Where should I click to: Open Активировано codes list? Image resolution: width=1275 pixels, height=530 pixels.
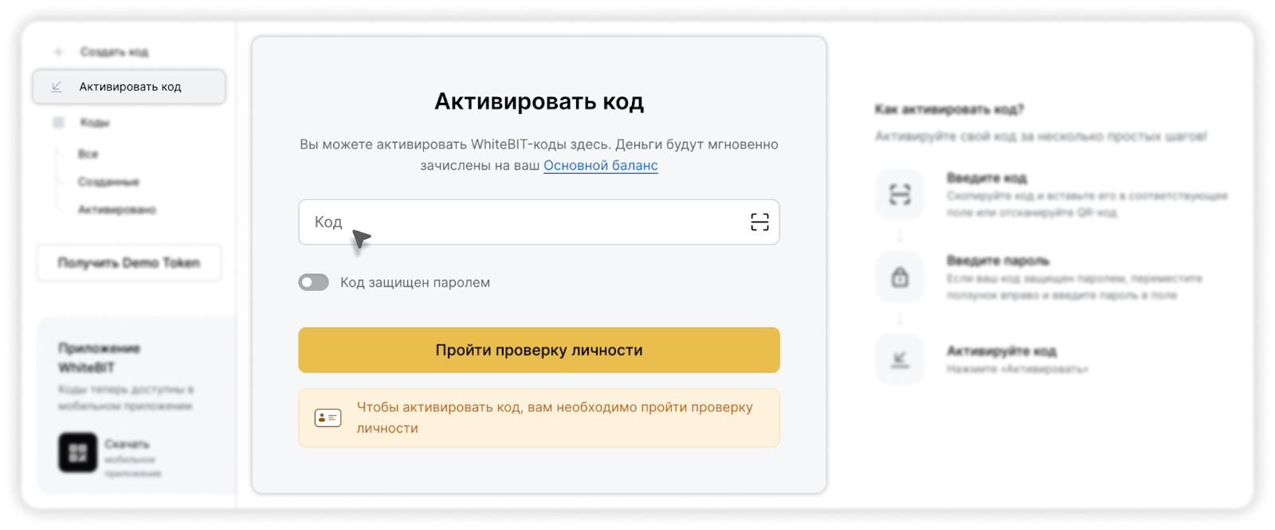coord(116,210)
